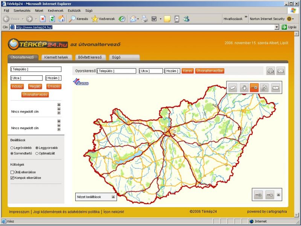The image size is (301, 226).
Task: Select the Legrövidebb route option
Action: tap(12, 148)
